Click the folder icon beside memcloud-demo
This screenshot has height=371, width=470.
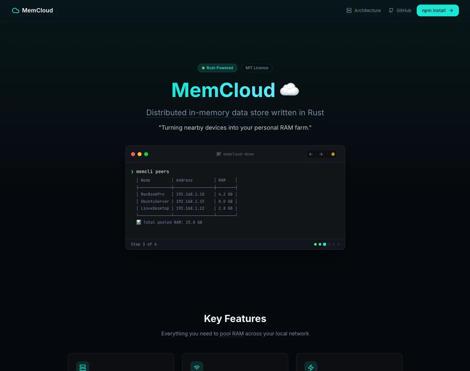click(x=219, y=154)
